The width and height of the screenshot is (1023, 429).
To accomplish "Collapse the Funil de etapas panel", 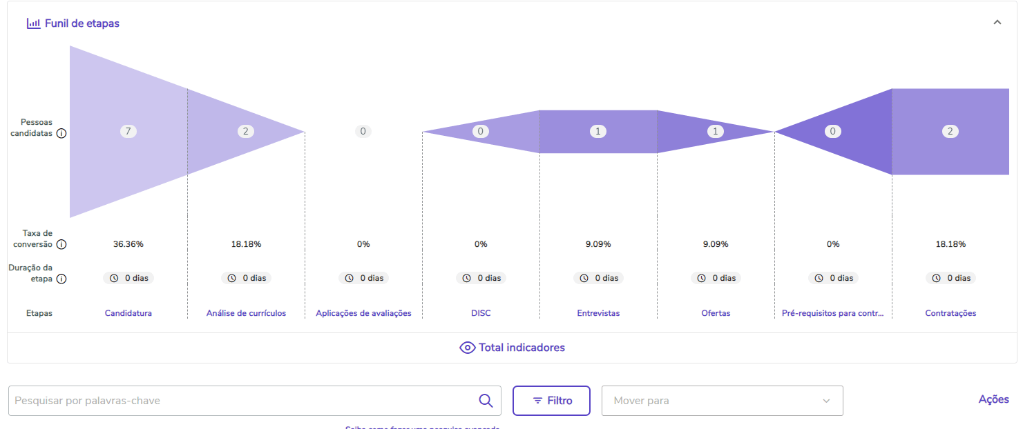I will [997, 22].
